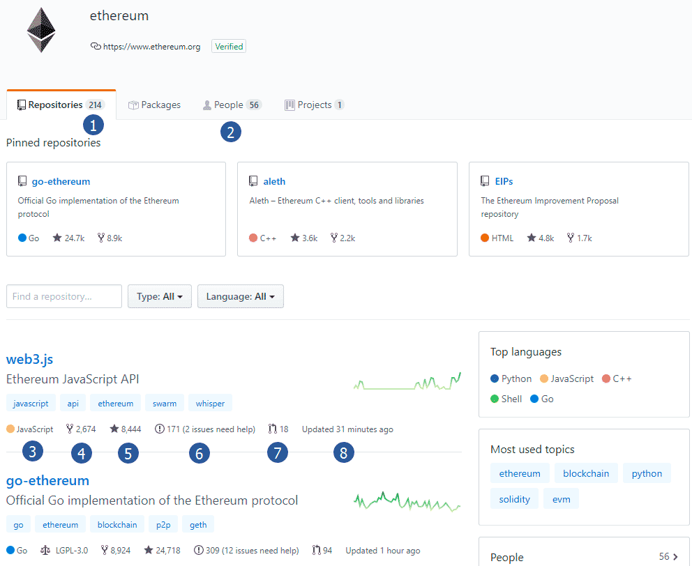The width and height of the screenshot is (692, 566).
Task: Open the https://www.ethereum.org link
Action: click(x=151, y=46)
